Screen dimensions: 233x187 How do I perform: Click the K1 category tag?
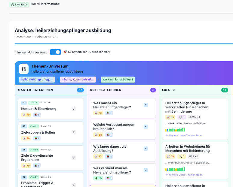[x=24, y=103]
